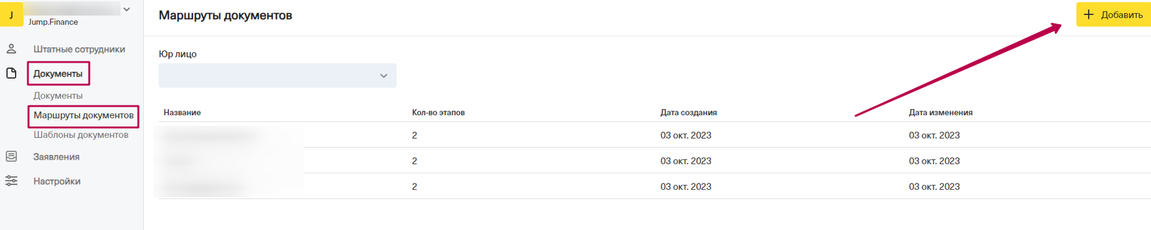Click the person icon for staff employees
Image resolution: width=1151 pixels, height=230 pixels.
[x=11, y=49]
